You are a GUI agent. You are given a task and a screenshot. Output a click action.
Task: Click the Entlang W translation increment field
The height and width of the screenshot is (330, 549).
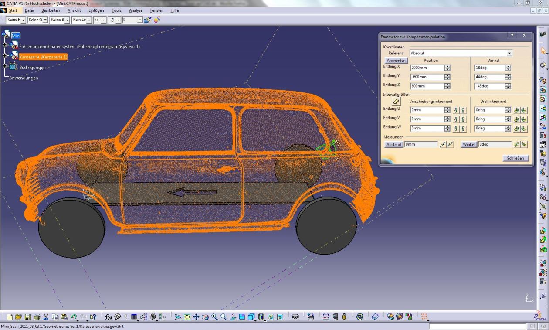[x=427, y=129]
